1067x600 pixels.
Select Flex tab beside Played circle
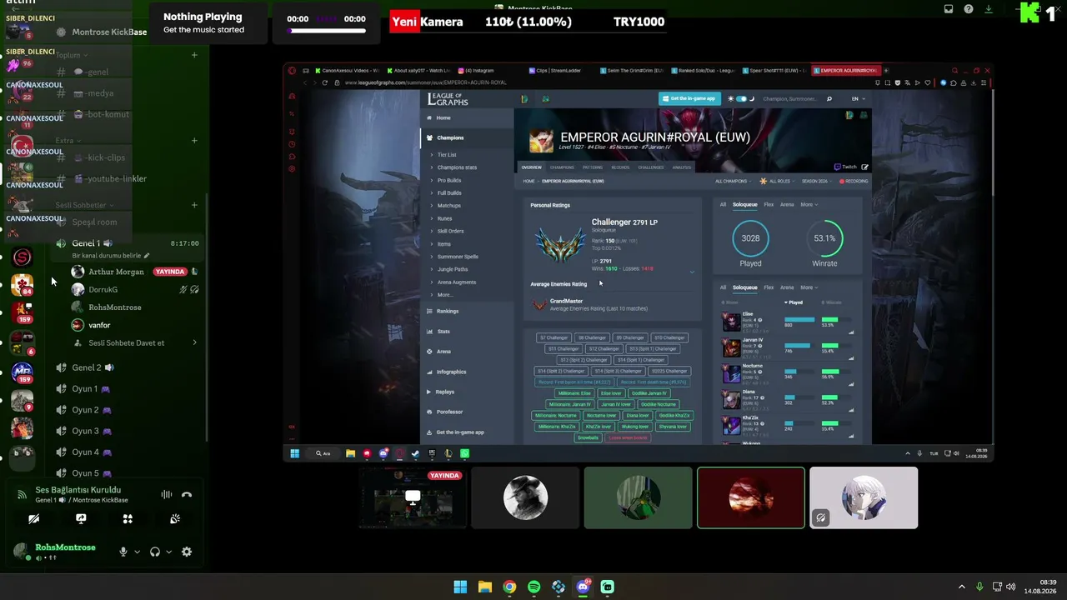click(x=769, y=204)
